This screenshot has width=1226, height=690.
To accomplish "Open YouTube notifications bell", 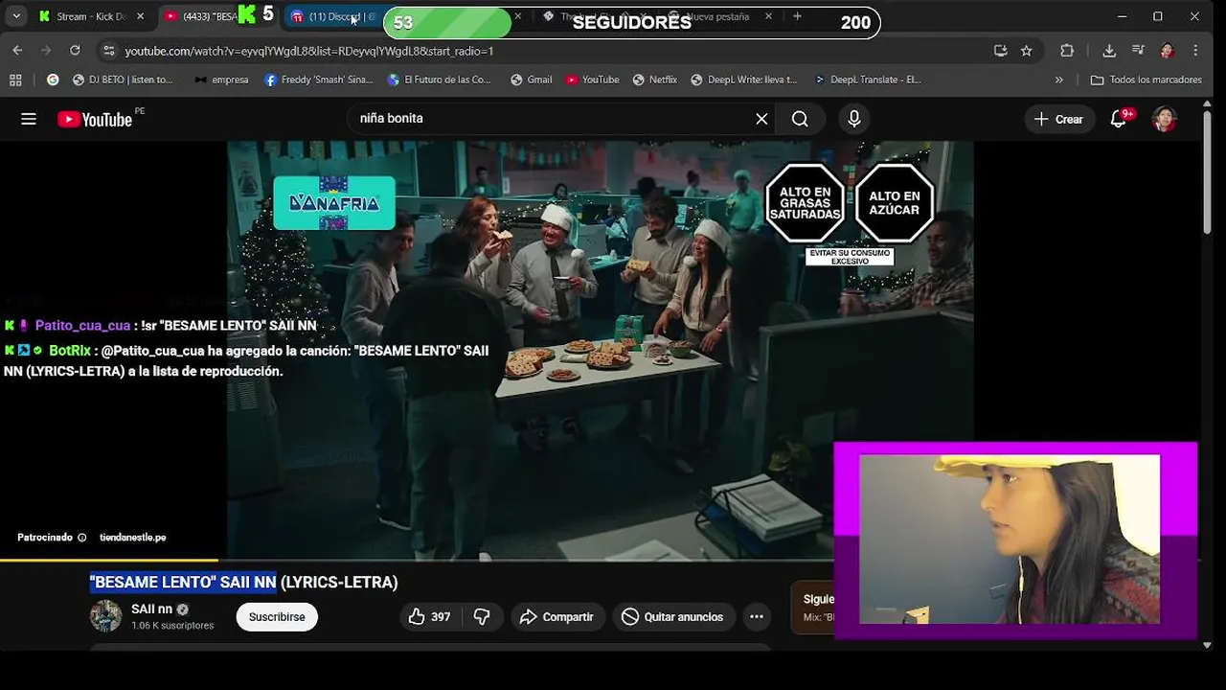I will [x=1119, y=119].
